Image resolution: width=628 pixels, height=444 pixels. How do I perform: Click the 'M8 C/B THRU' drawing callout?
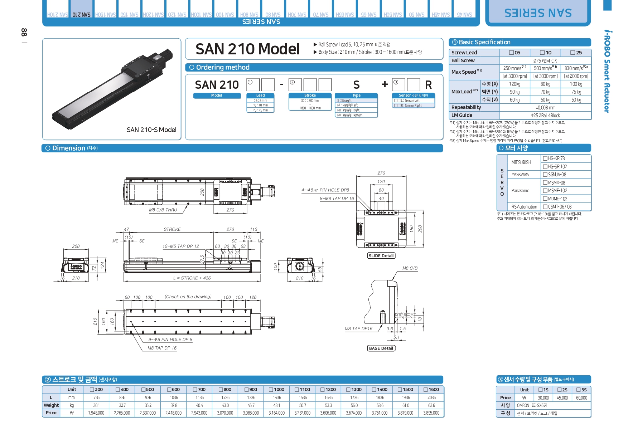[163, 210]
